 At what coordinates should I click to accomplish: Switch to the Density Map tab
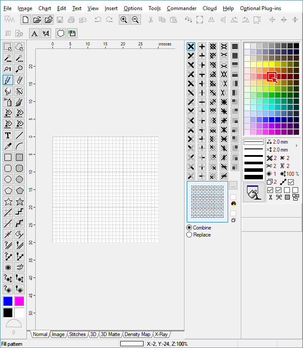(x=137, y=334)
